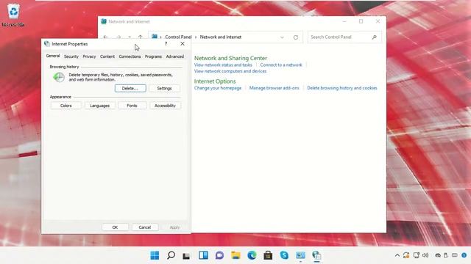The image size is (471, 264).
Task: Launch Microsoft Edge from taskbar
Action: [x=252, y=255]
